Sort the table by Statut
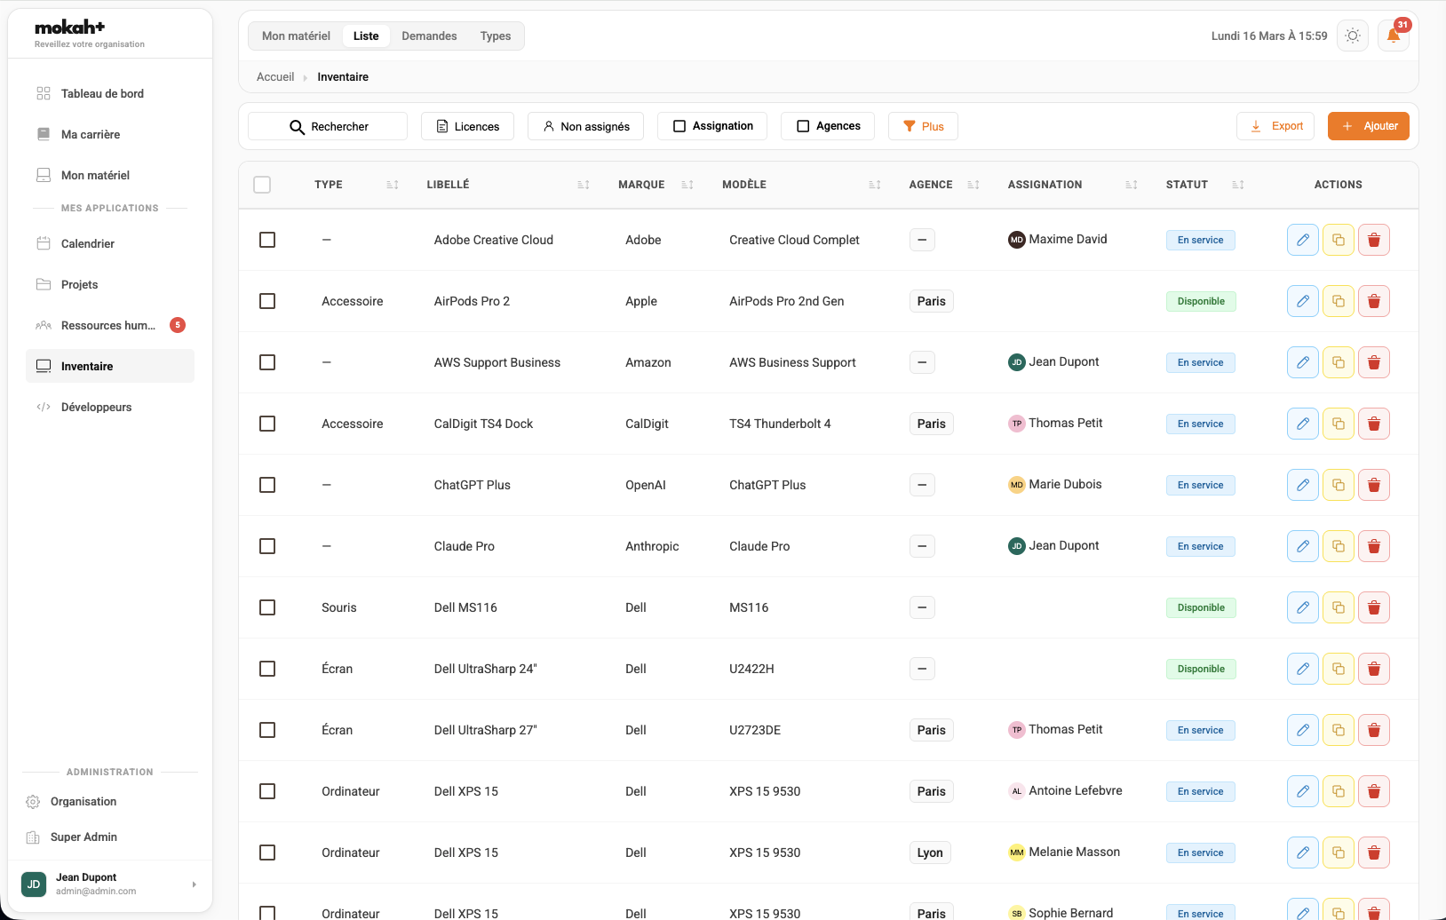Image resolution: width=1446 pixels, height=920 pixels. click(x=1237, y=185)
